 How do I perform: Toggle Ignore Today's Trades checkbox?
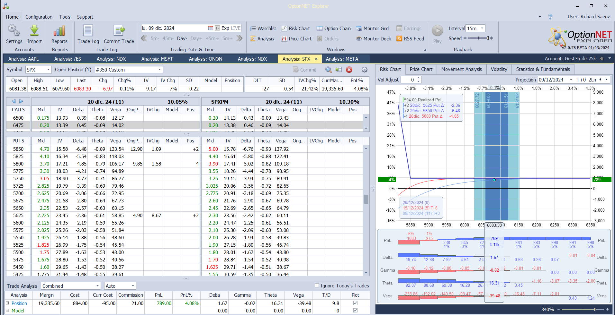317,285
